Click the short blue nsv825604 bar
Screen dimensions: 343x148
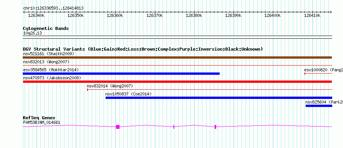click(x=319, y=106)
